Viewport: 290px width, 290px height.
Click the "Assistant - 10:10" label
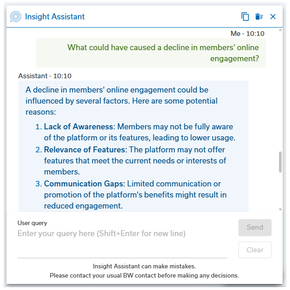(45, 76)
